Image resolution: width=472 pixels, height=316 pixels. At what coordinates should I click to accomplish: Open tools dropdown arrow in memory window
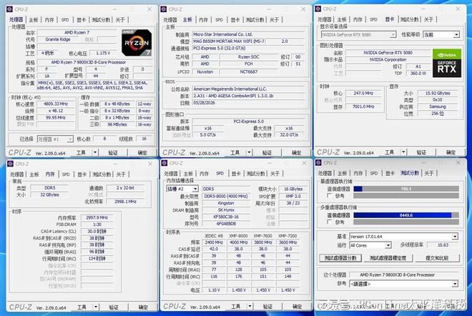[96, 307]
